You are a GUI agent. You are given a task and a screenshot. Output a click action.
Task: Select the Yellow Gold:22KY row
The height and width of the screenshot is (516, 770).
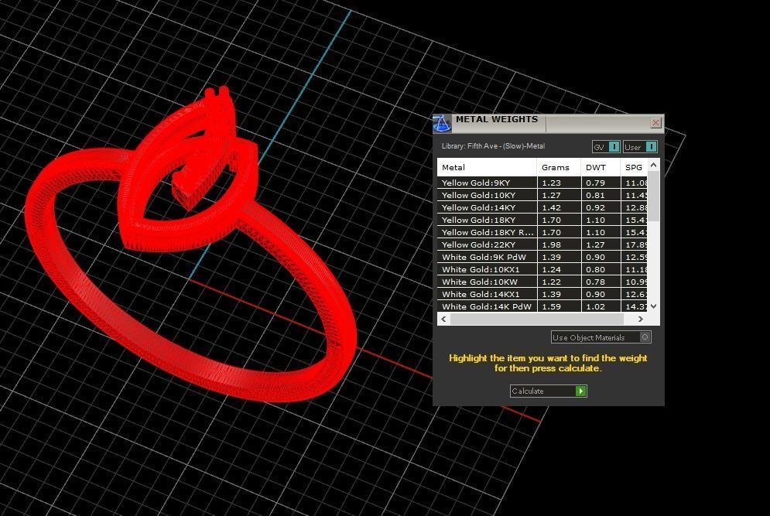pyautogui.click(x=542, y=244)
